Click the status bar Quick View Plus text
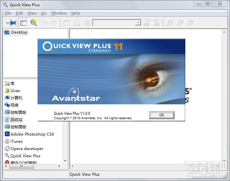This screenshot has width=230, height=181. pyautogui.click(x=84, y=174)
